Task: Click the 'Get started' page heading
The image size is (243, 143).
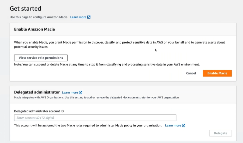Action: tap(25, 8)
